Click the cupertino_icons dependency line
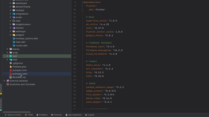The width and height of the screenshot is (209, 117). tap(102, 21)
